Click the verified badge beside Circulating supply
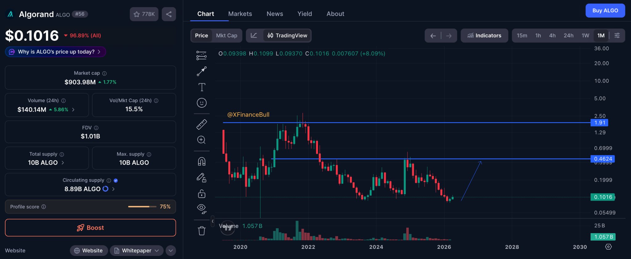 point(116,181)
